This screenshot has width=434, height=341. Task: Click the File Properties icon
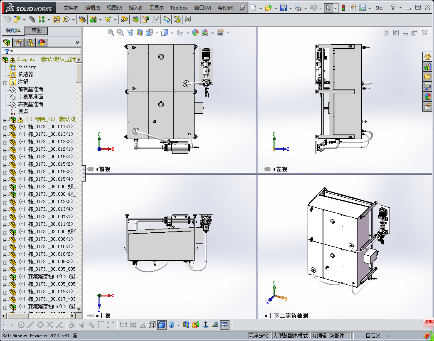click(353, 8)
